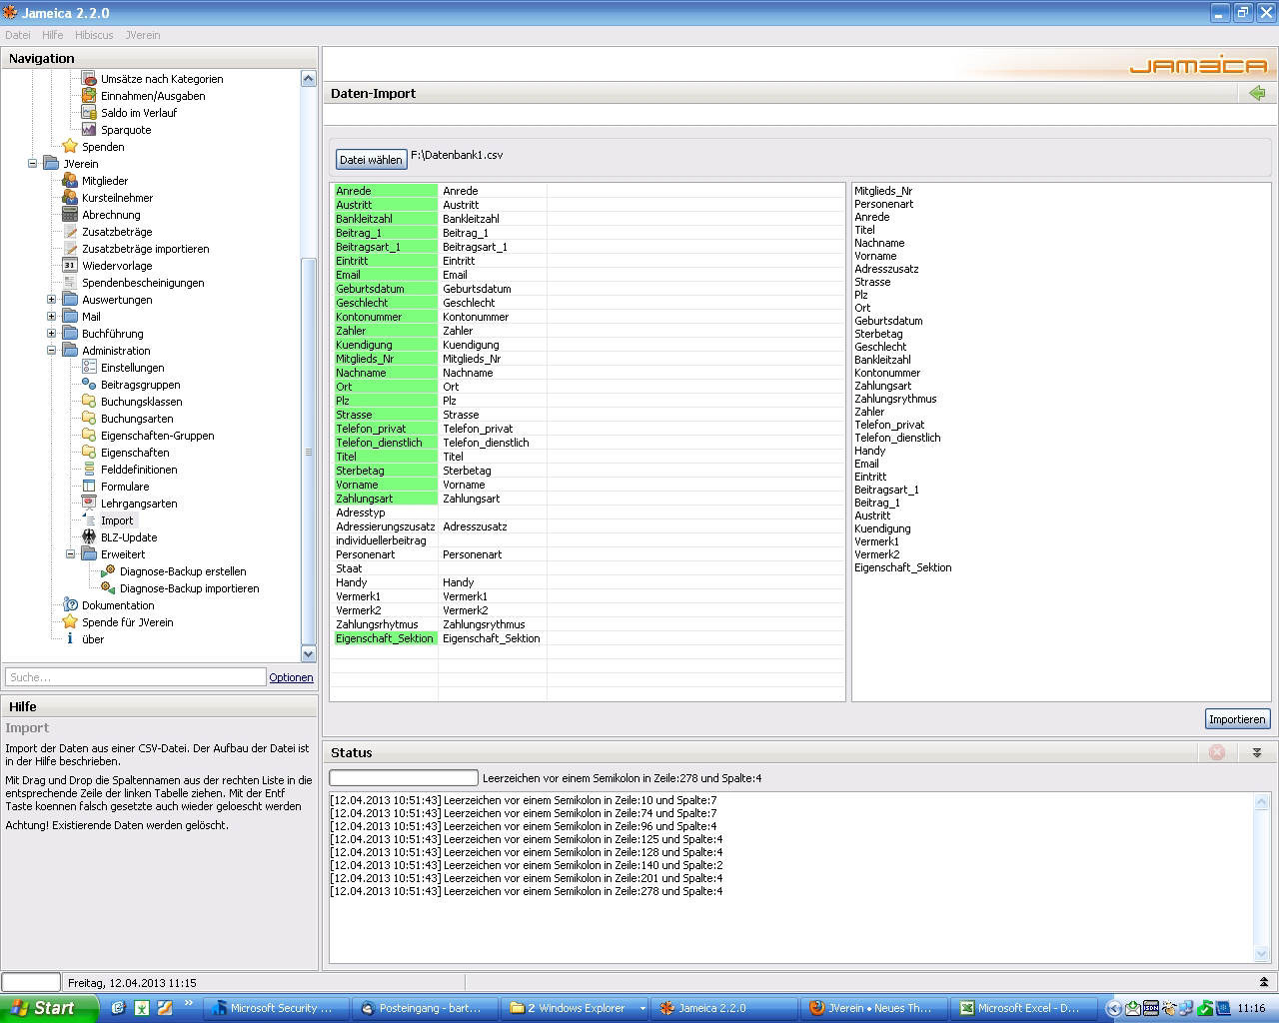Open Zusatzbeträge importieren icon
1279x1023 pixels.
click(x=70, y=249)
